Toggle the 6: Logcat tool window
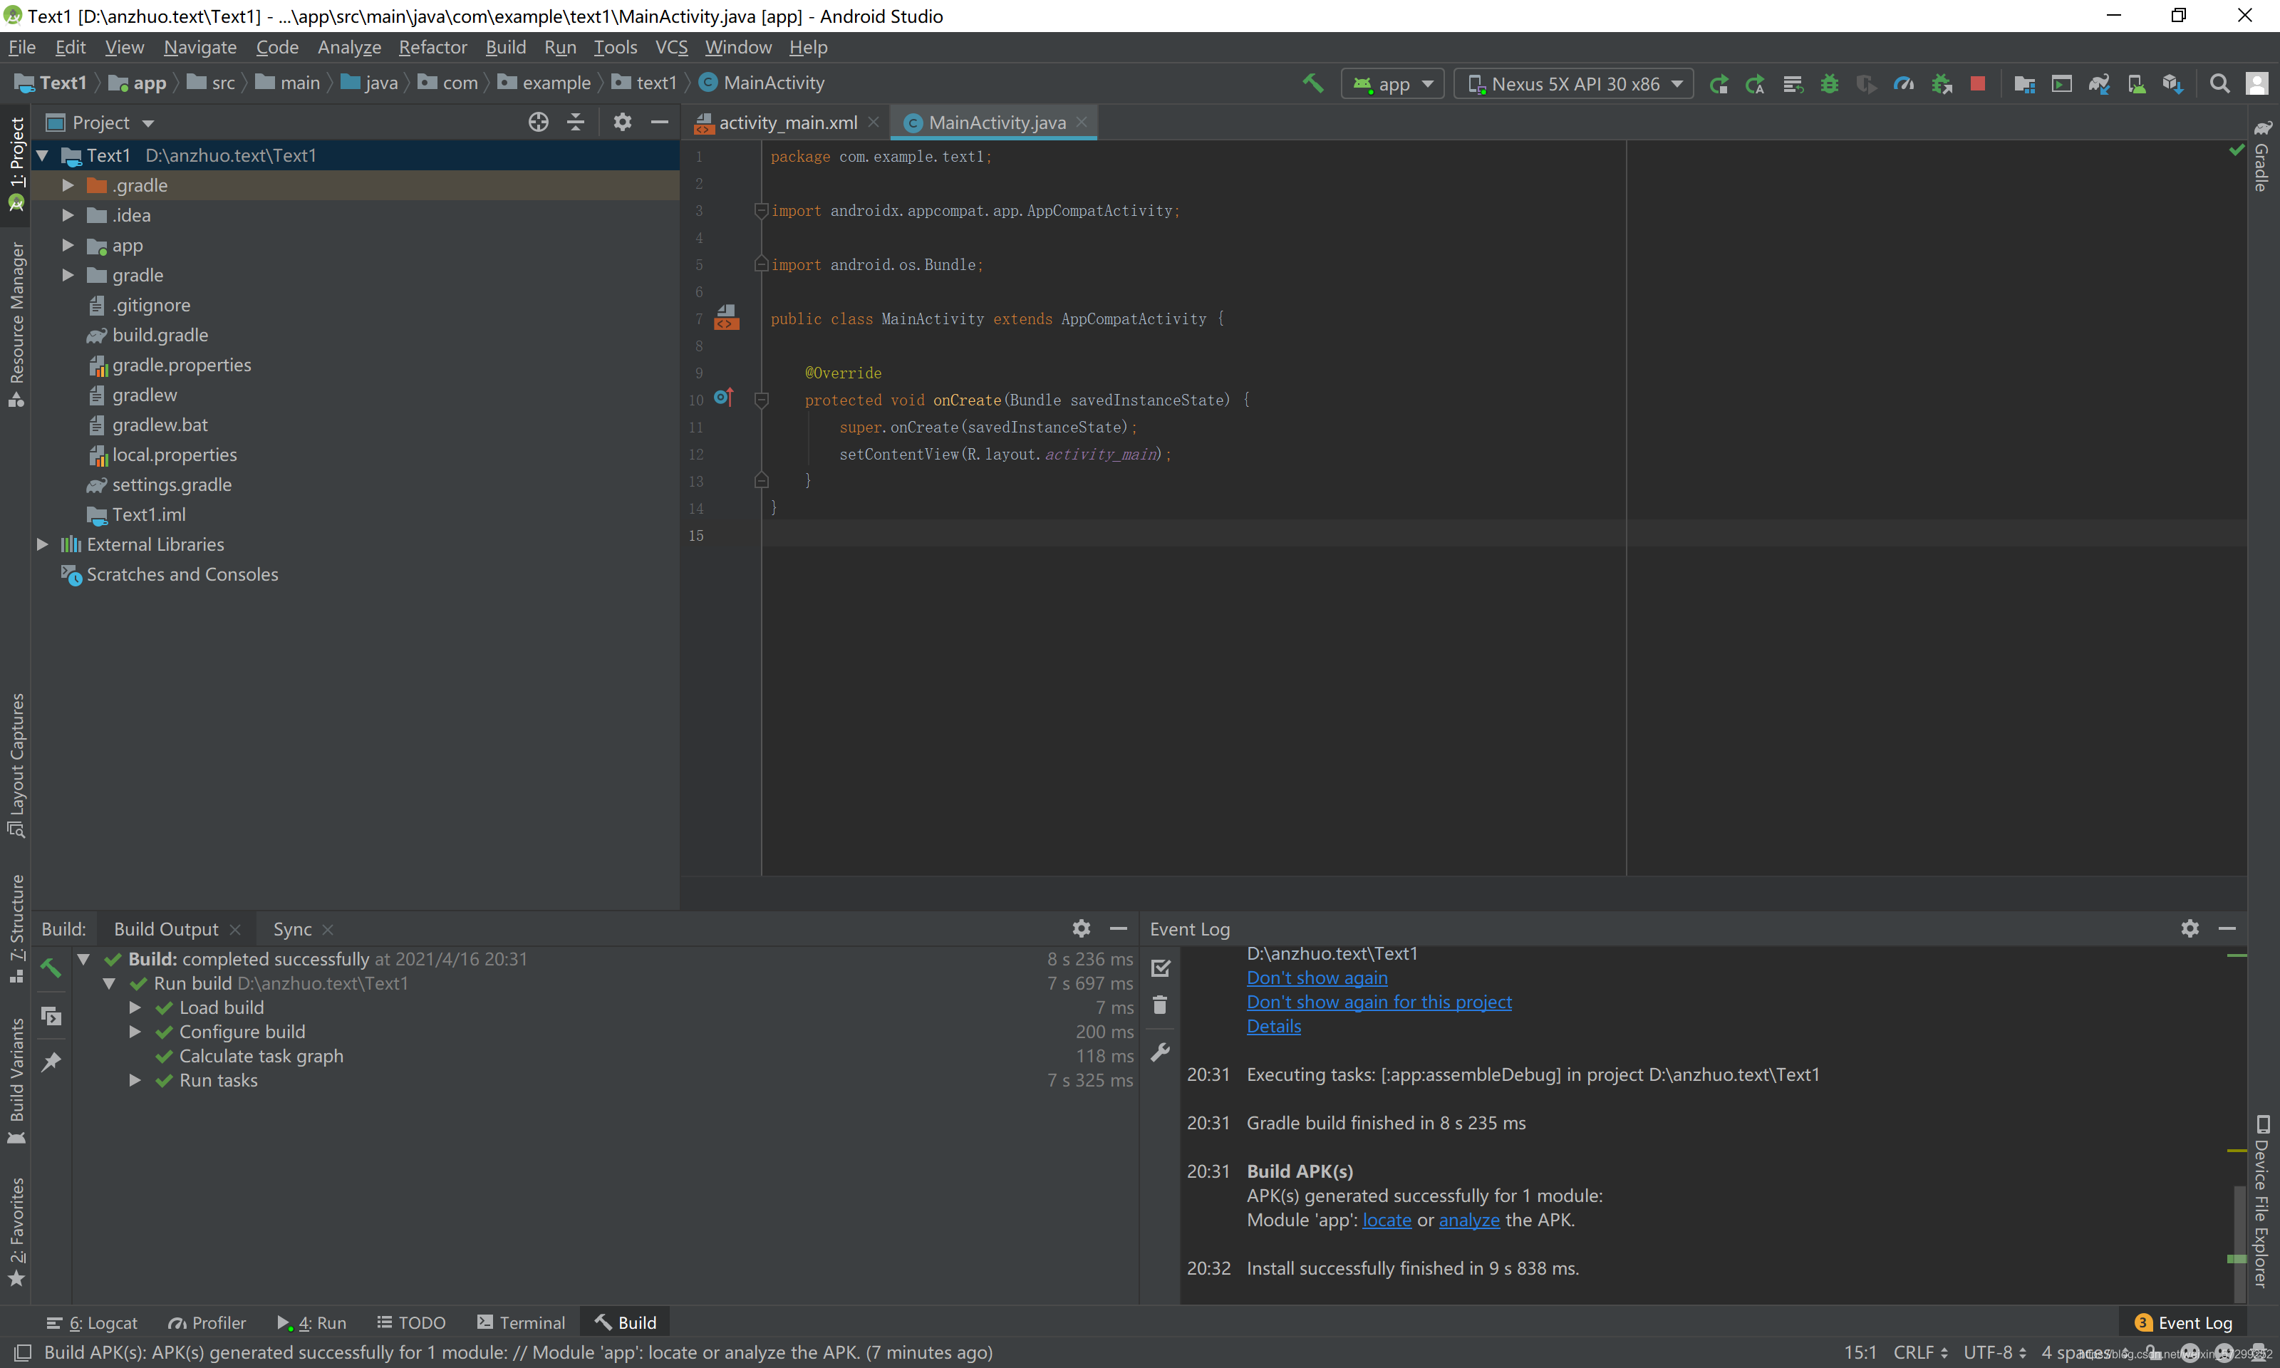2280x1368 pixels. (x=92, y=1323)
